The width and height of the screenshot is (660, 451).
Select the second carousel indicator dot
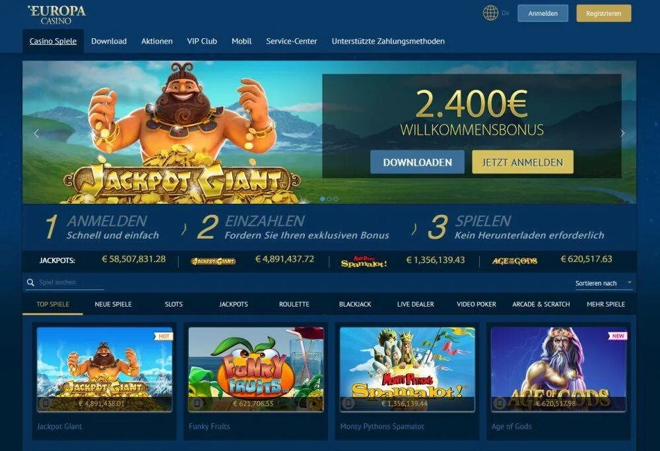pos(329,199)
